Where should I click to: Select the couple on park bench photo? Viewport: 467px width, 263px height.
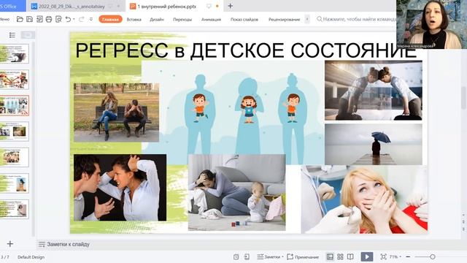click(117, 113)
